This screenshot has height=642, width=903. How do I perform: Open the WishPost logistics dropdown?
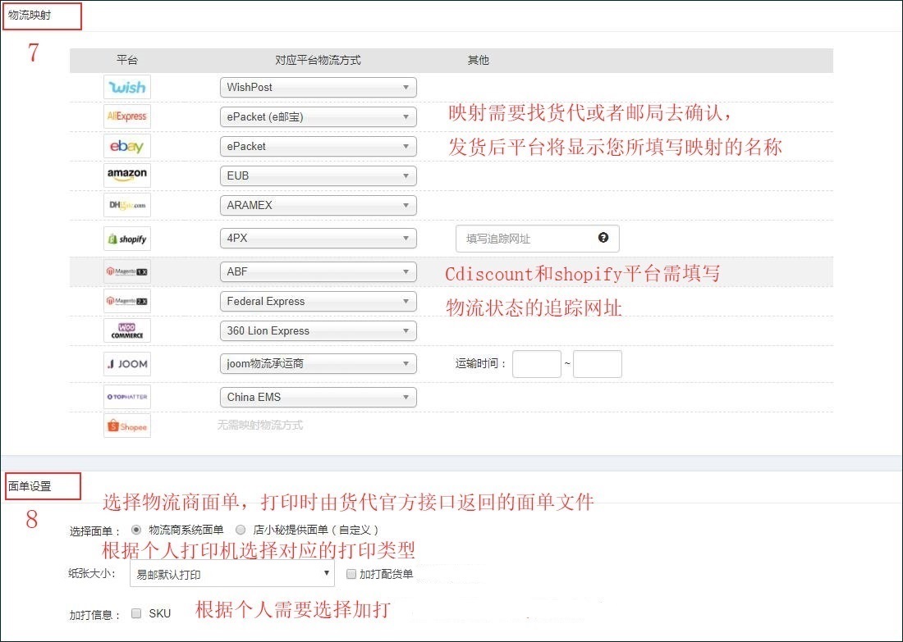[x=318, y=88]
